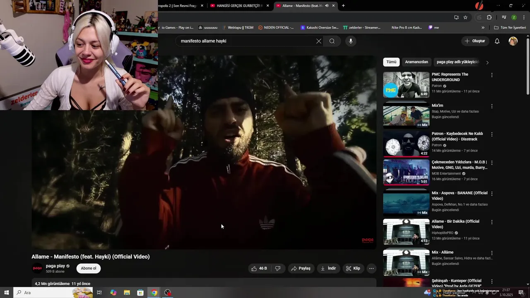
Task: Open PMC Represents The UNDERGROUND thumbnail
Action: click(x=406, y=85)
